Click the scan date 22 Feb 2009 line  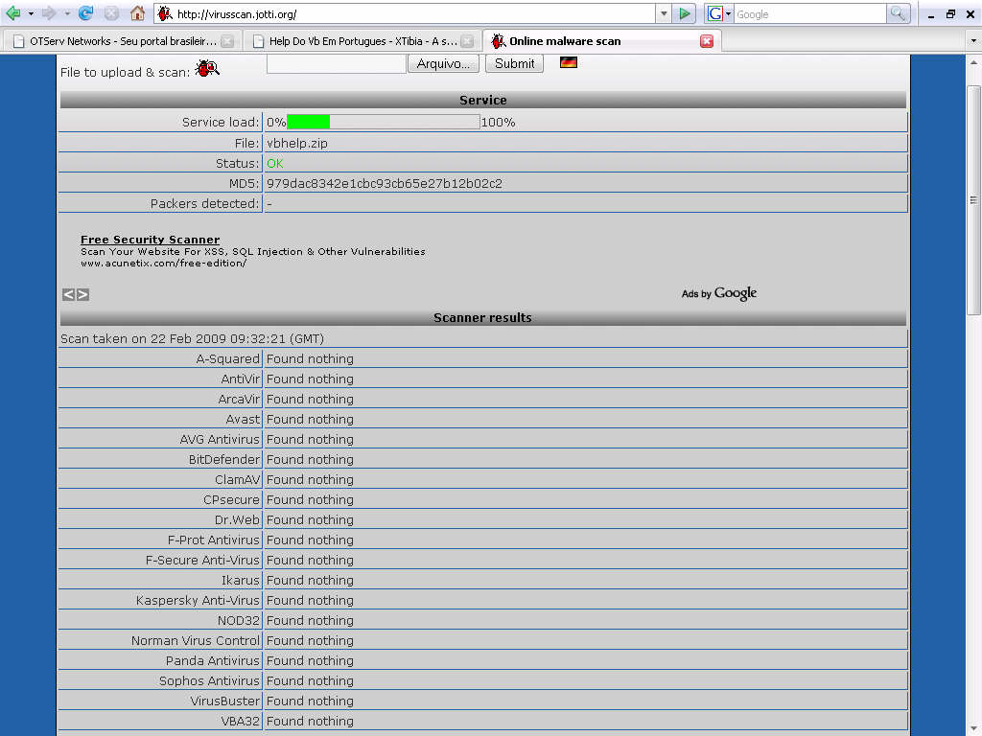pos(192,338)
